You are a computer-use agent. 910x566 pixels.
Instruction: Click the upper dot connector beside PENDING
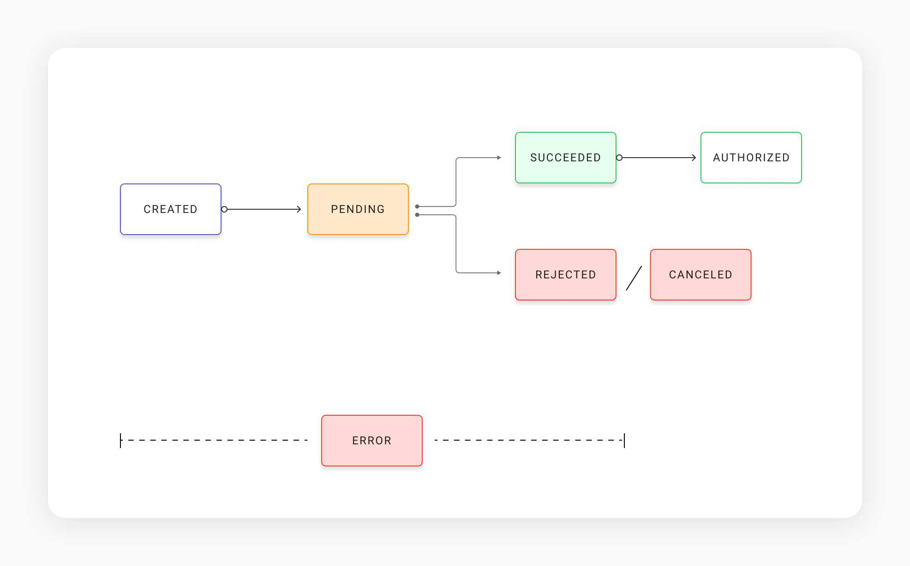coord(417,206)
